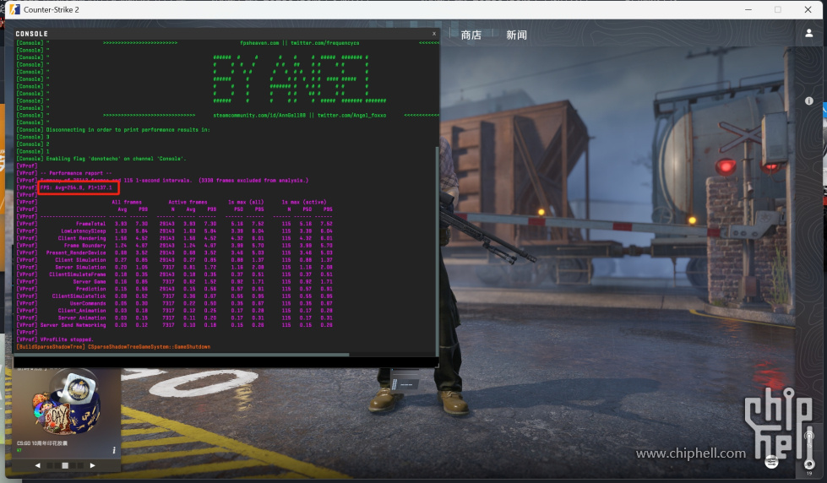Select the "FPS: Avg=254.8, P1=137.1" line
827x483 pixels.
coord(76,187)
